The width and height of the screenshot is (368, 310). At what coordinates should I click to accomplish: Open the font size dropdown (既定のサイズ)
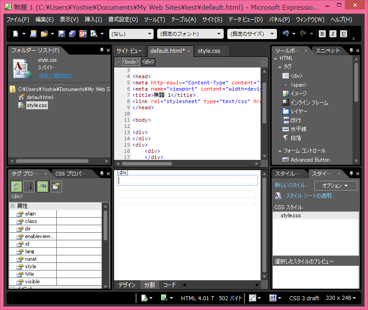click(252, 34)
